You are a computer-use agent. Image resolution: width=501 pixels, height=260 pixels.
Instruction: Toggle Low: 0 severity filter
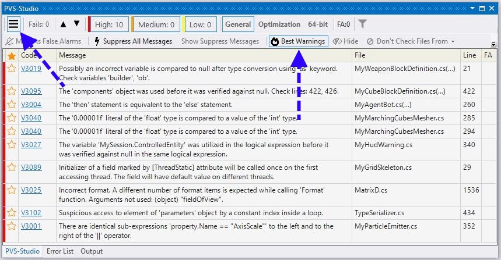[199, 24]
